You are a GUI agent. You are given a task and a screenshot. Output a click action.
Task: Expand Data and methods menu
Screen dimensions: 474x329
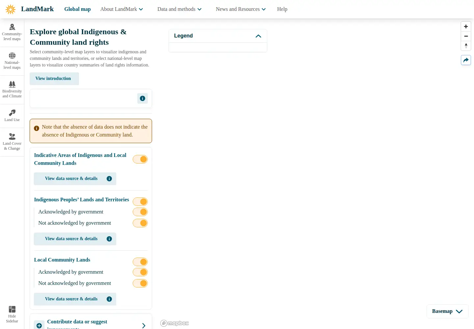[179, 9]
